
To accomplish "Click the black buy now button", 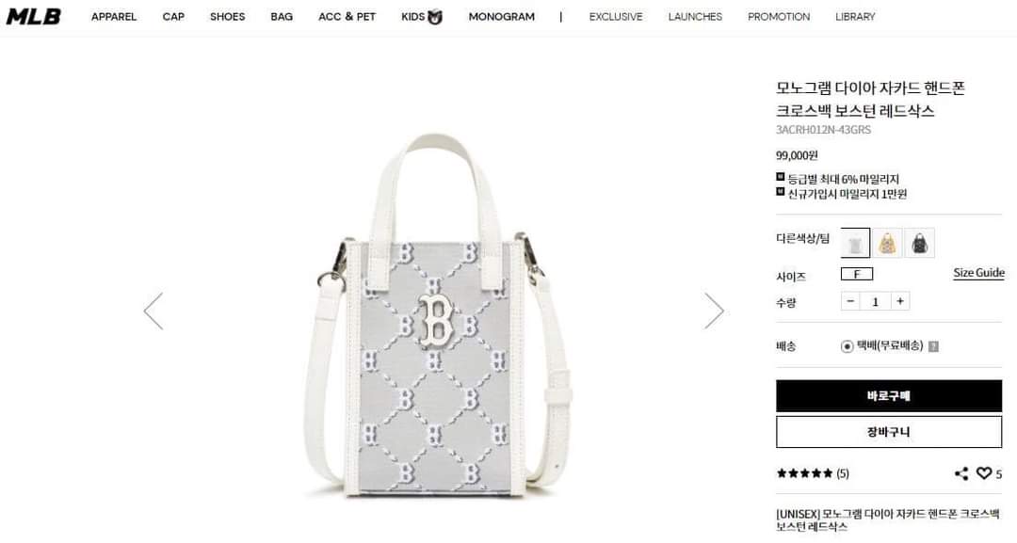I will click(889, 396).
